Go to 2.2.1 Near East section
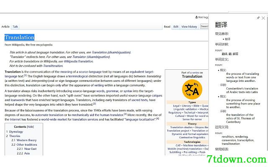The height and width of the screenshot is (167, 268). 31,149
